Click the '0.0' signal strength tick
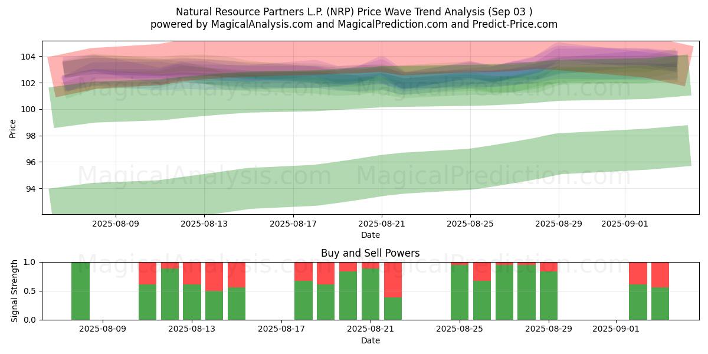The image size is (708, 354). (31, 320)
